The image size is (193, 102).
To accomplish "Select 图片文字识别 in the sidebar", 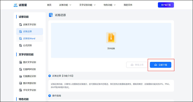I will 30,62.
